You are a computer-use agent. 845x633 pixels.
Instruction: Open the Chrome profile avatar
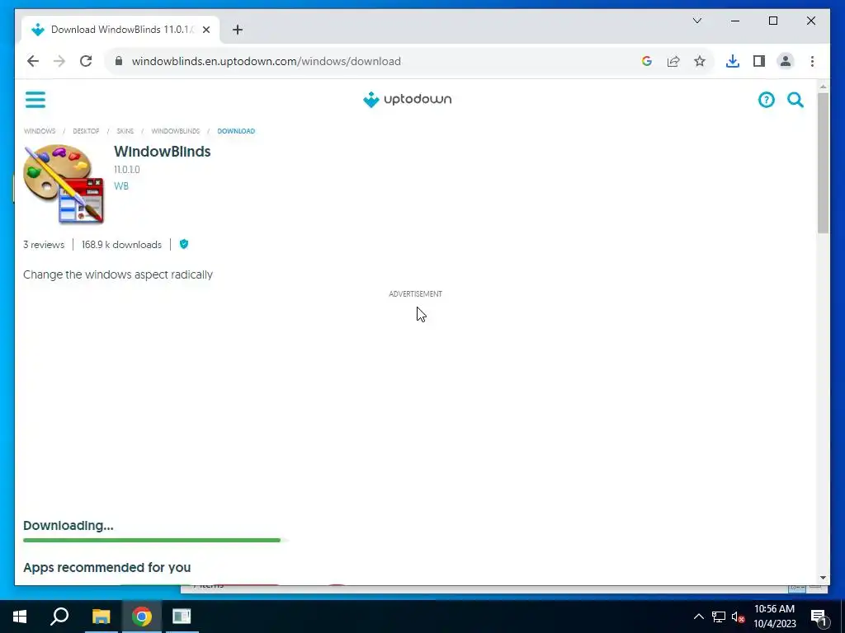point(786,61)
